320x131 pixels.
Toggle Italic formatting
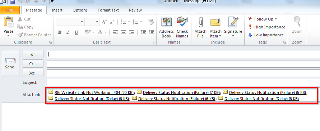(68, 32)
